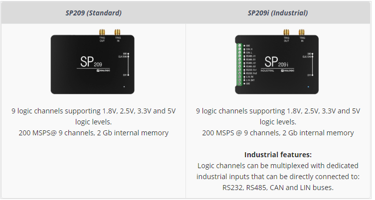Viewport: 375px width, 200px height.
Task: Open the SP209i industrial device image
Action: (277, 63)
